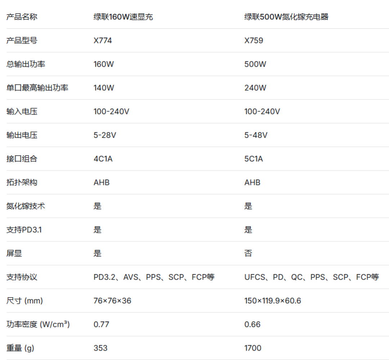Select power density value '0.77'
Image resolution: width=389 pixels, height=360 pixels.
point(101,324)
